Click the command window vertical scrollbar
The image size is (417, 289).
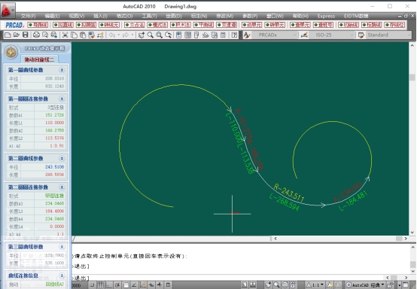[412, 259]
